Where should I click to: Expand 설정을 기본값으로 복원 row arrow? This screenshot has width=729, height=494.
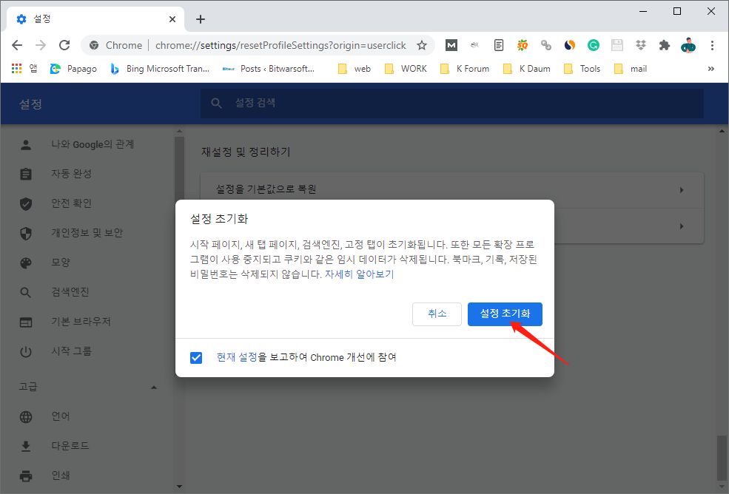682,189
